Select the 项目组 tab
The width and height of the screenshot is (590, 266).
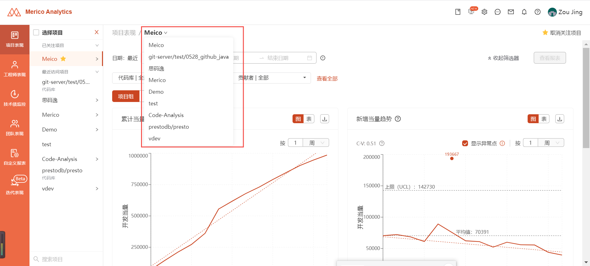coord(126,96)
